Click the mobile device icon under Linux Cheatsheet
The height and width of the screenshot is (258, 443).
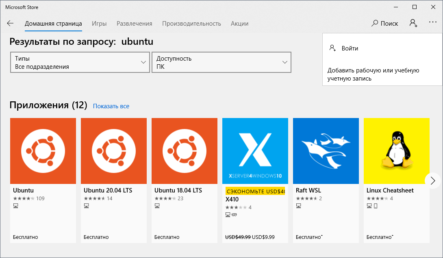376,206
